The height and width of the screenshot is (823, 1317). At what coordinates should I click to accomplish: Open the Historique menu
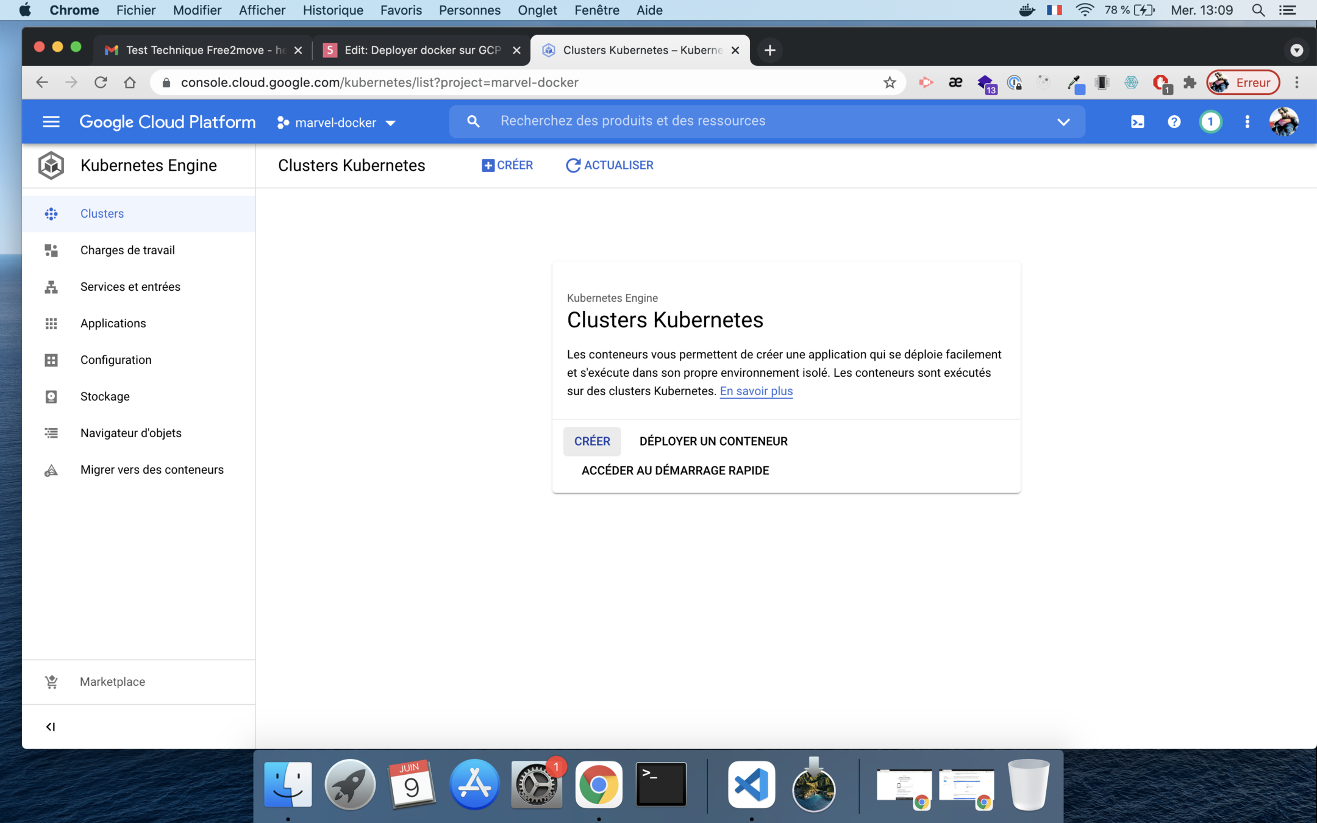pyautogui.click(x=332, y=10)
